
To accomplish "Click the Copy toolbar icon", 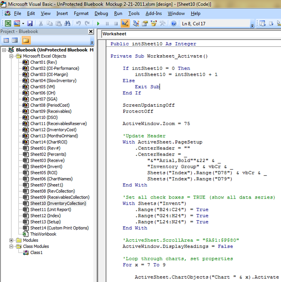I will tap(50, 23).
